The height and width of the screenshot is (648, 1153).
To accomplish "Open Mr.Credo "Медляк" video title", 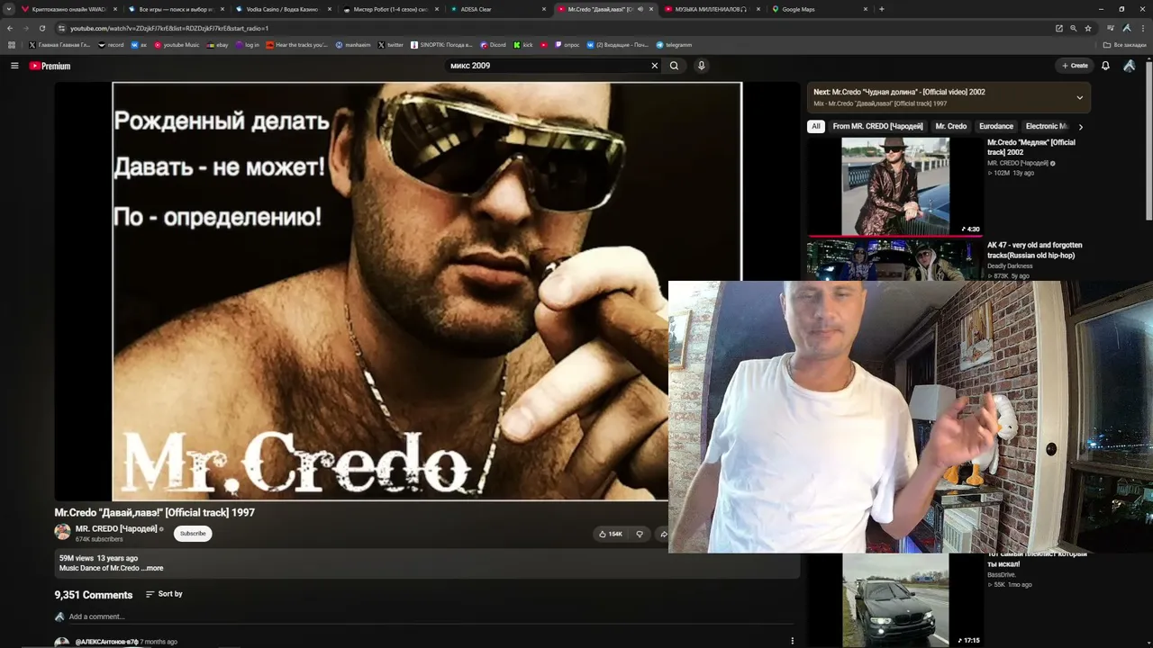I will coord(1031,148).
